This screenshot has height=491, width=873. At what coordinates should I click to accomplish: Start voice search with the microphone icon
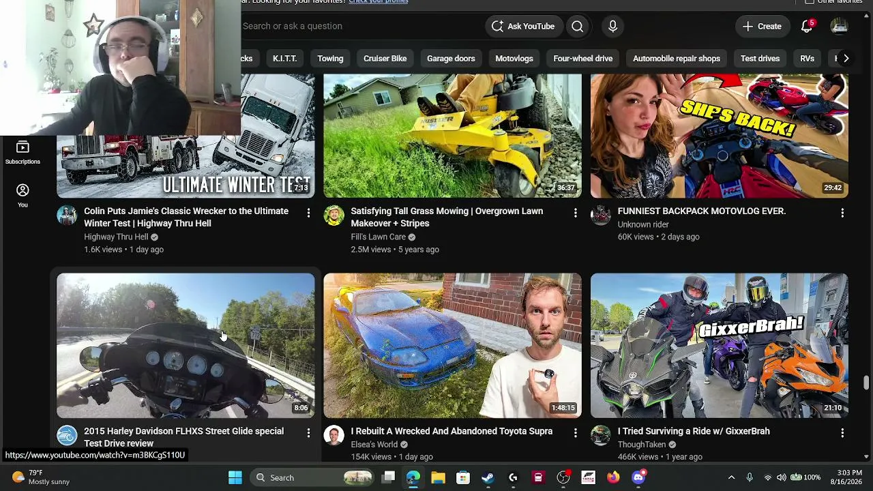(x=612, y=26)
